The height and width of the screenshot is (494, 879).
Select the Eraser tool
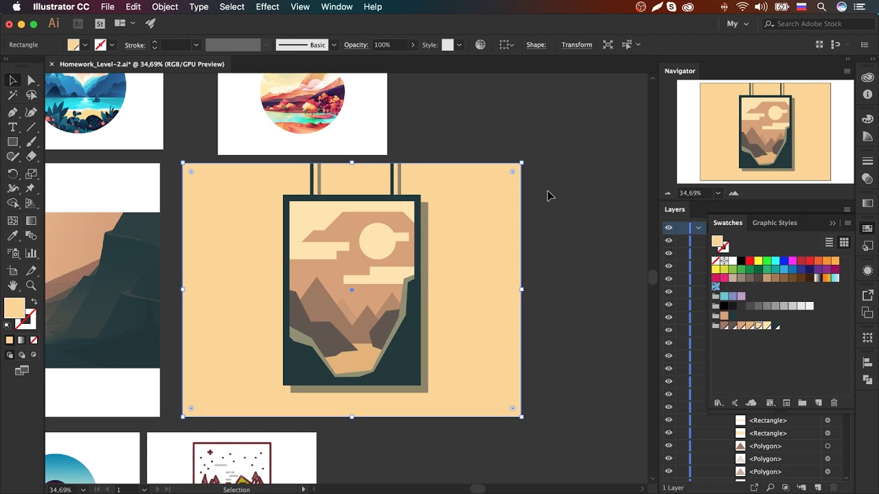(31, 157)
